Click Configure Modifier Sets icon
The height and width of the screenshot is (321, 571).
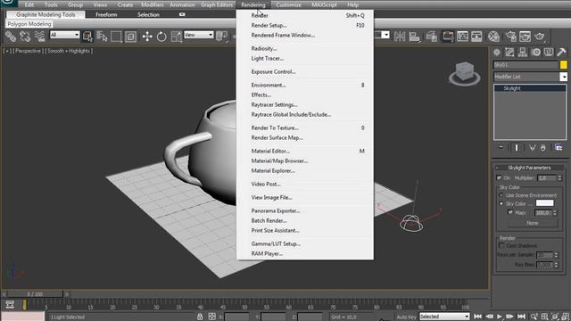click(559, 147)
